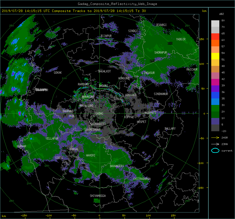Click the BIJAPUR city label

[106, 36]
